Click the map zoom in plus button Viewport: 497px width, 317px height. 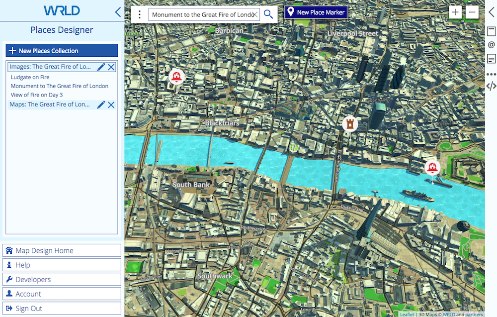coord(455,12)
